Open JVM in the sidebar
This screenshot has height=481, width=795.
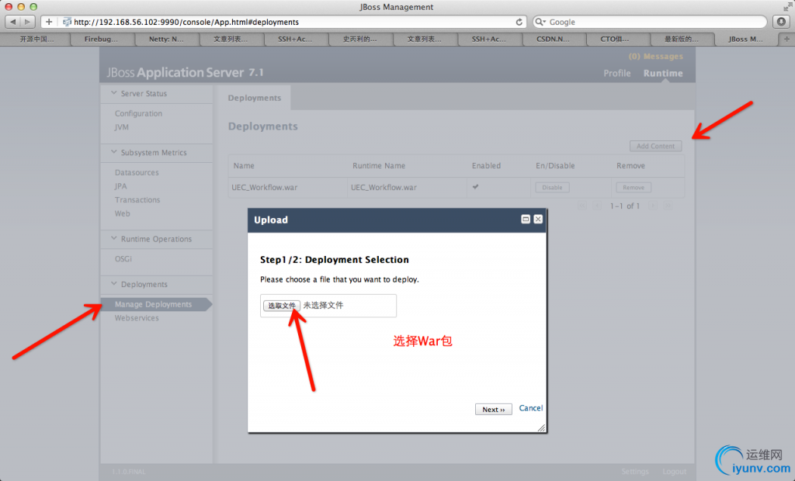(x=122, y=127)
